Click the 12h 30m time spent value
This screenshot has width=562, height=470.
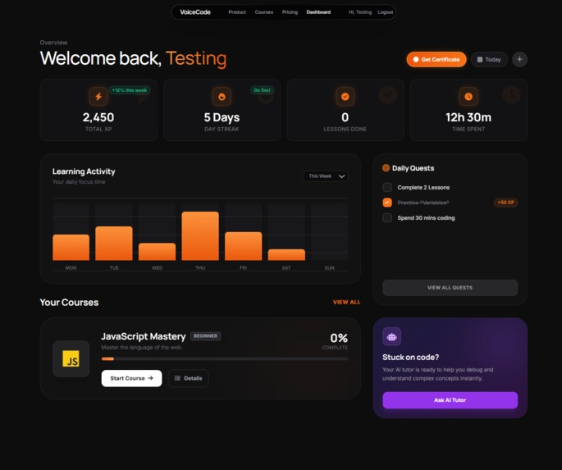coord(468,117)
